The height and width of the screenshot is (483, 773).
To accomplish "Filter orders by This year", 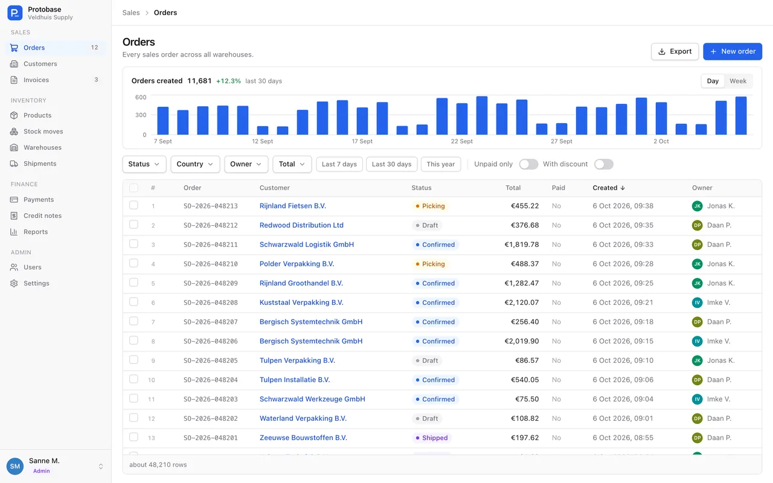I will [441, 164].
